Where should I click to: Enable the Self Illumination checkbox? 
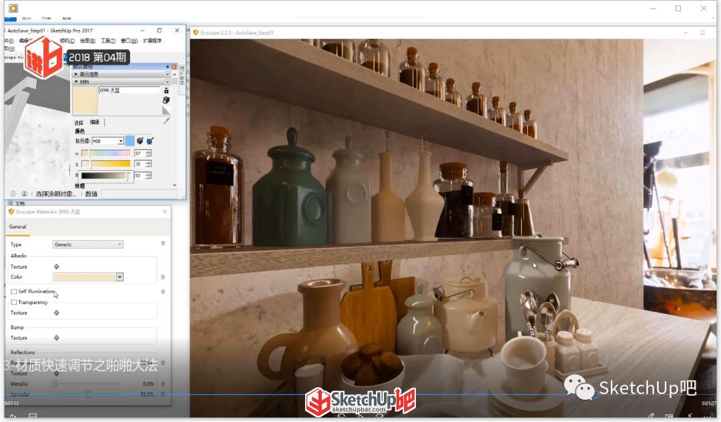(x=14, y=291)
